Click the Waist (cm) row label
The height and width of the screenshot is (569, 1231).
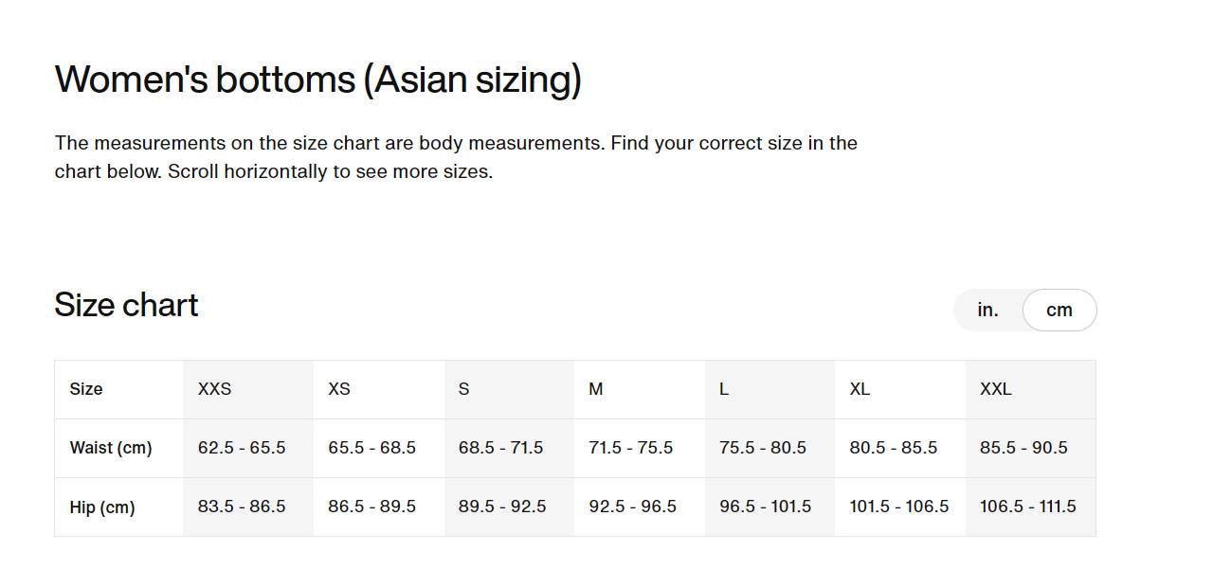(111, 448)
